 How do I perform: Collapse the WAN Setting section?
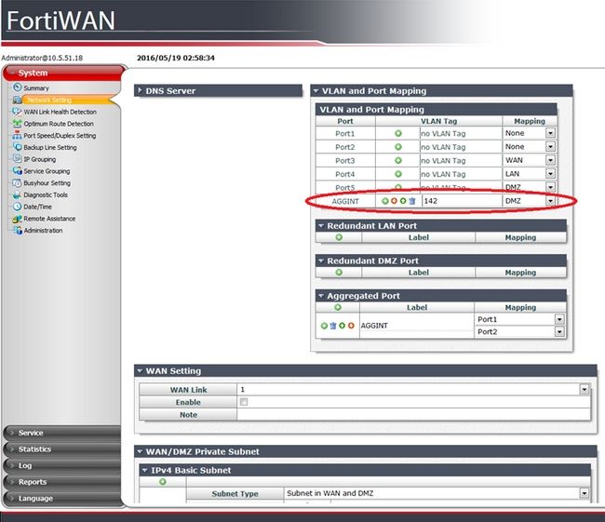[x=140, y=370]
